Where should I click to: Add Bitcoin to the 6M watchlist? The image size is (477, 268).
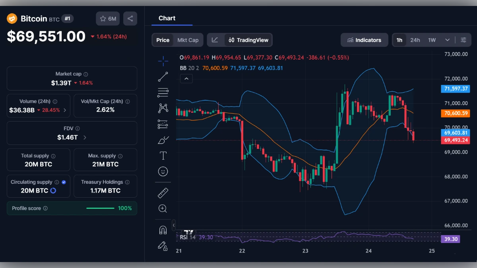pos(107,18)
